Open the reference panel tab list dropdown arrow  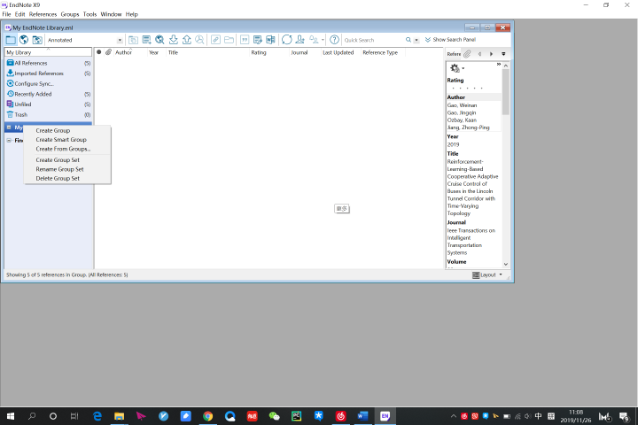click(503, 54)
